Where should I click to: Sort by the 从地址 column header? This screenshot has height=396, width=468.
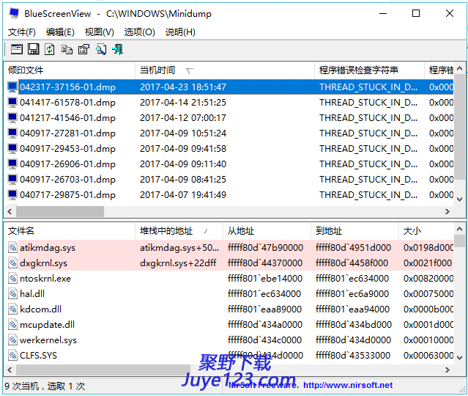[x=267, y=231]
